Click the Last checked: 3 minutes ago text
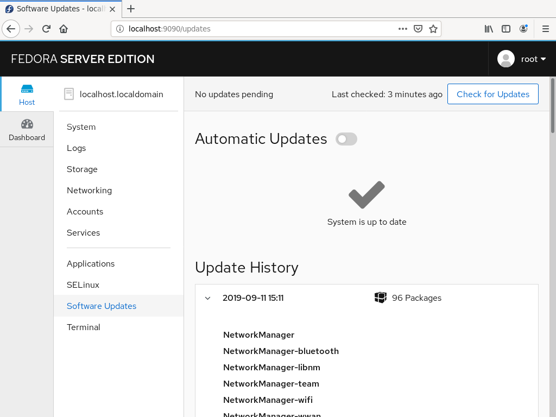 (x=387, y=94)
